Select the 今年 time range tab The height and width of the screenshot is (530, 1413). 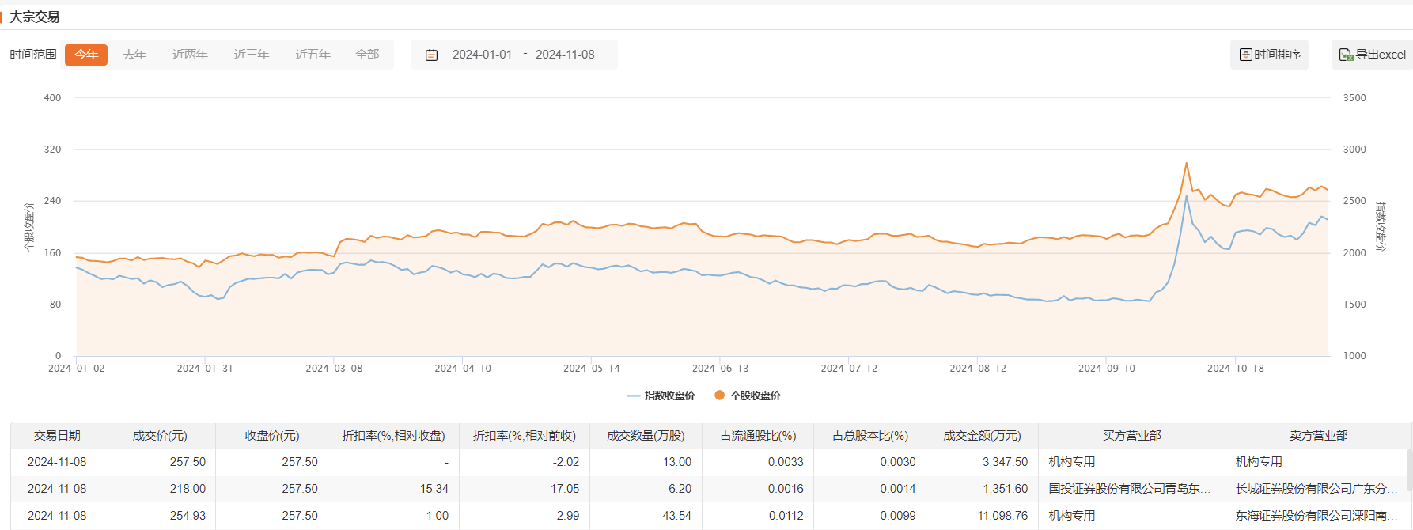86,55
